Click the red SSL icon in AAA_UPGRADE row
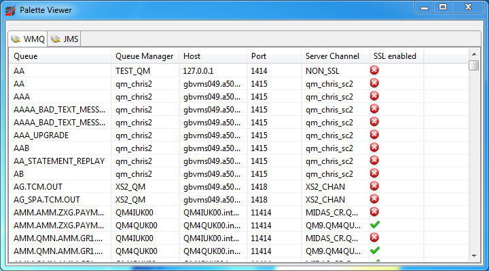The image size is (489, 271). [374, 134]
